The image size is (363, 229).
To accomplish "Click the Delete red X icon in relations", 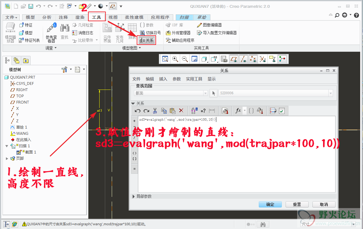I will pyautogui.click(x=181, y=111).
